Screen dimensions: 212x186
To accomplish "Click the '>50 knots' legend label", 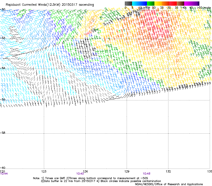I will click(x=204, y=8).
